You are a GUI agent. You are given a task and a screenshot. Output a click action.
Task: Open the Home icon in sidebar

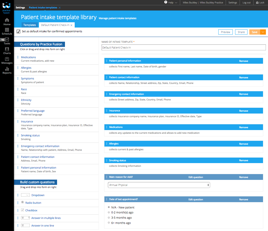click(7, 20)
